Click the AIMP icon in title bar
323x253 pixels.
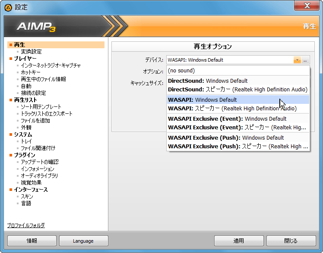pos(8,8)
